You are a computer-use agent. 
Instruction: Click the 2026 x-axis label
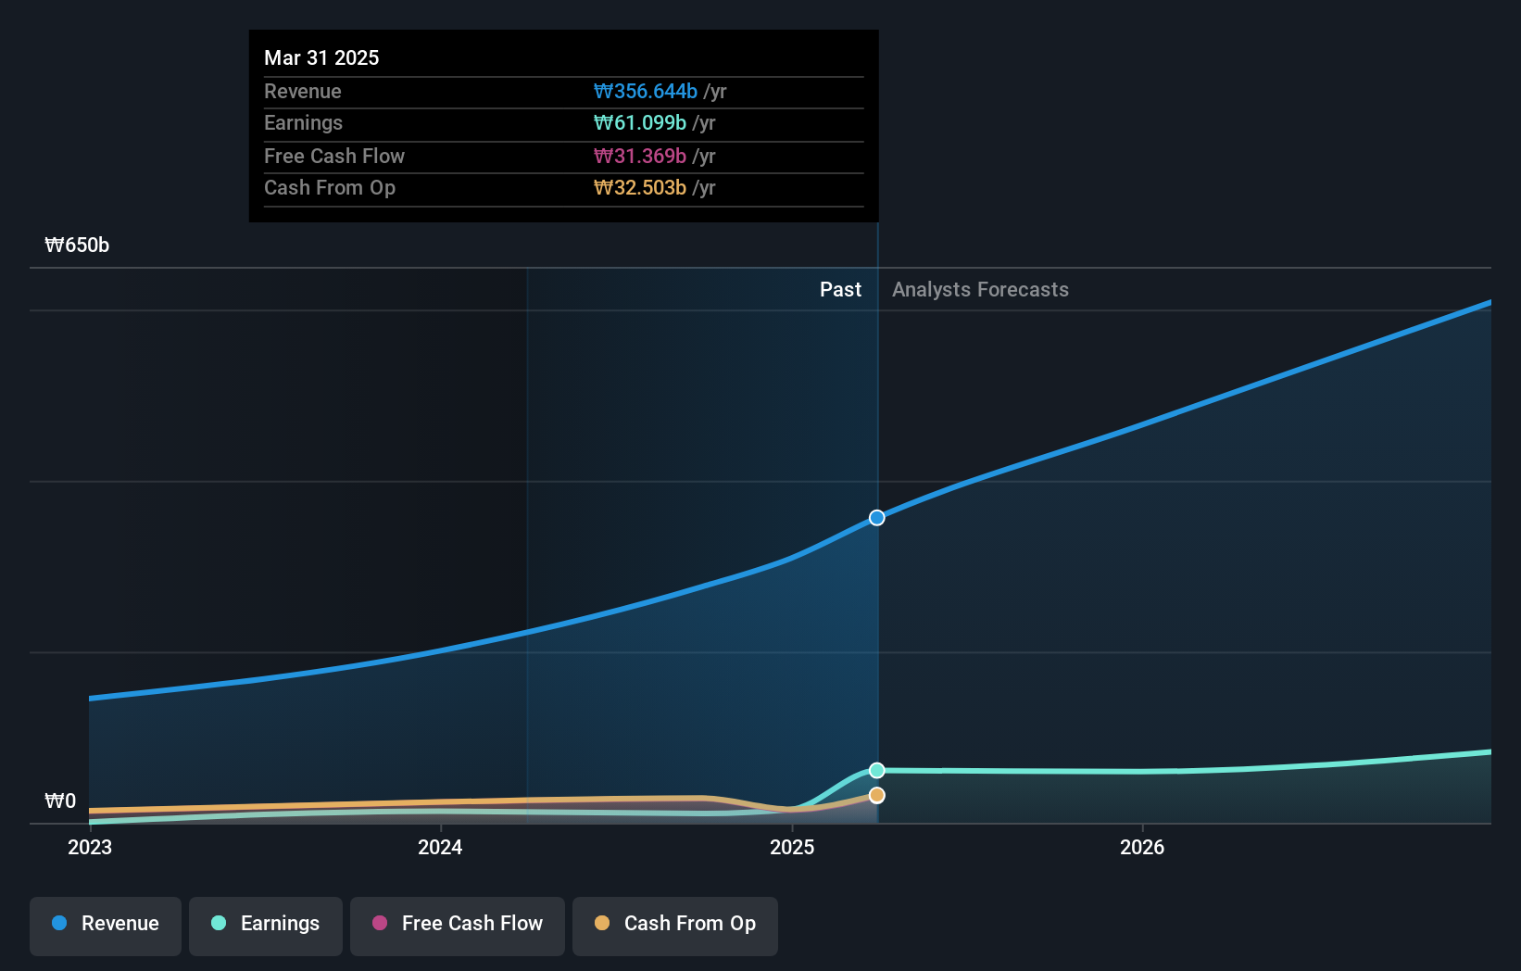(1142, 848)
